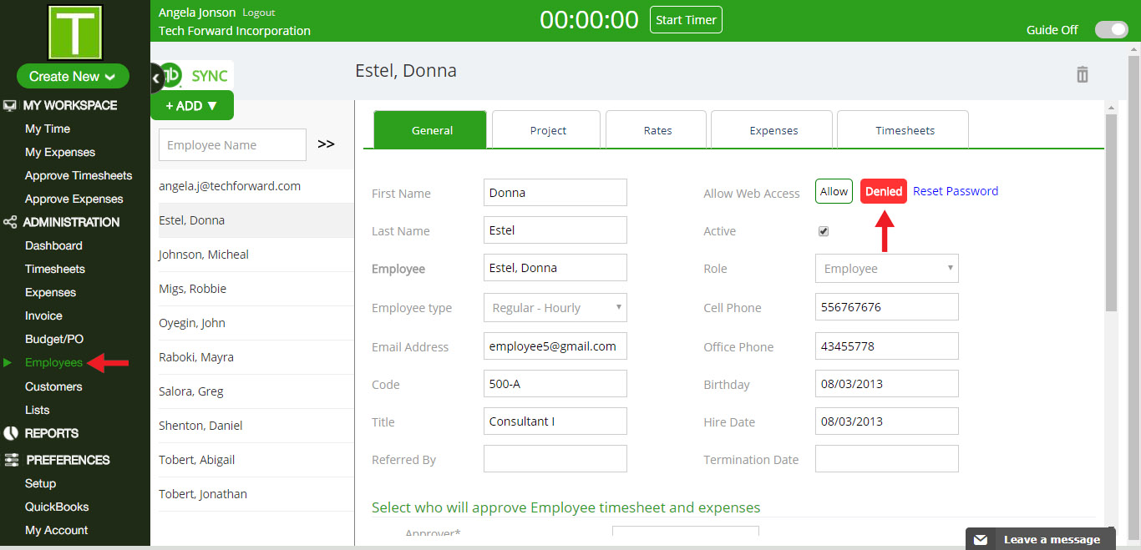Click the Logout link
Viewport: 1141px width, 550px height.
pyautogui.click(x=258, y=13)
